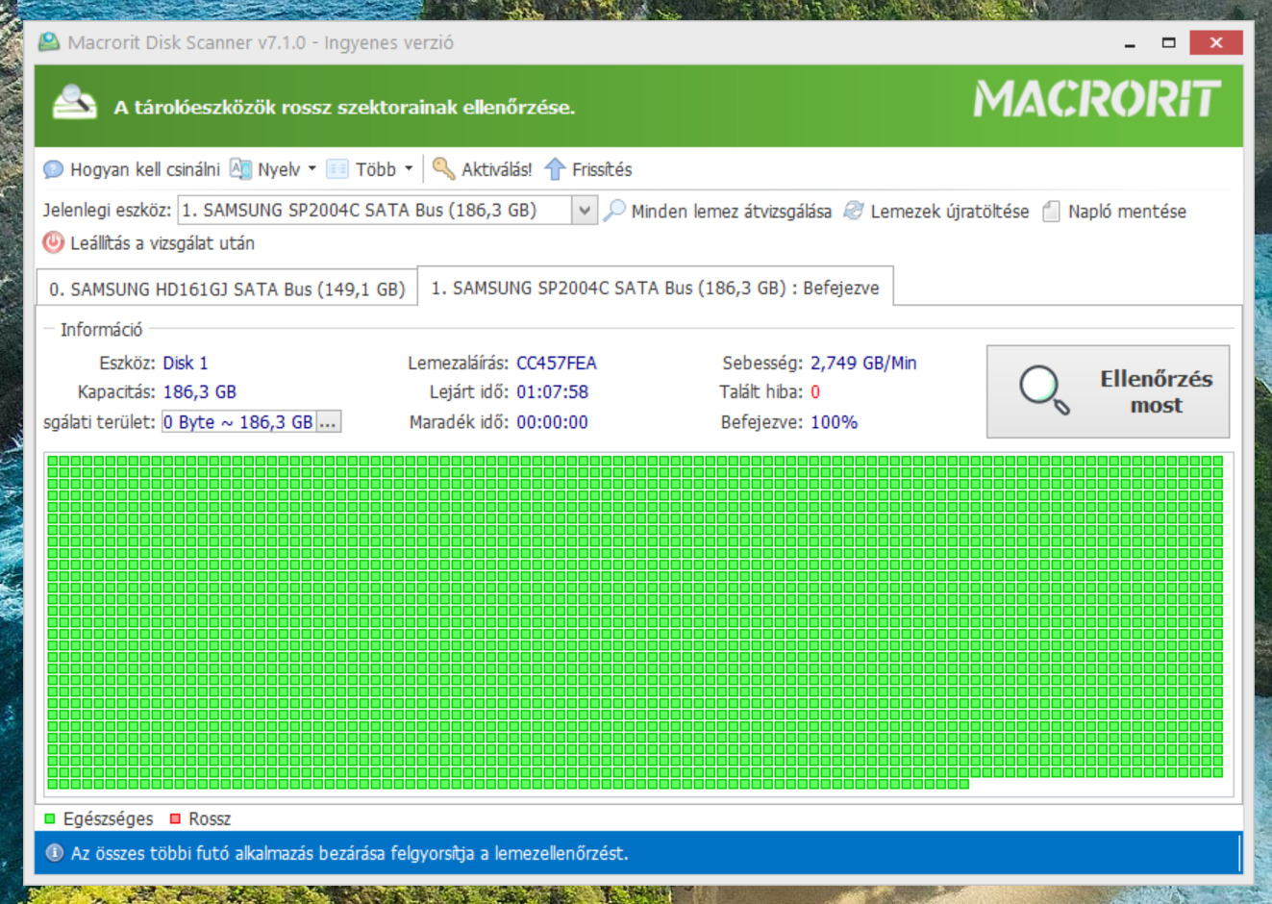
Task: Close the Macrorit Disk Scanner window
Action: pos(1215,42)
